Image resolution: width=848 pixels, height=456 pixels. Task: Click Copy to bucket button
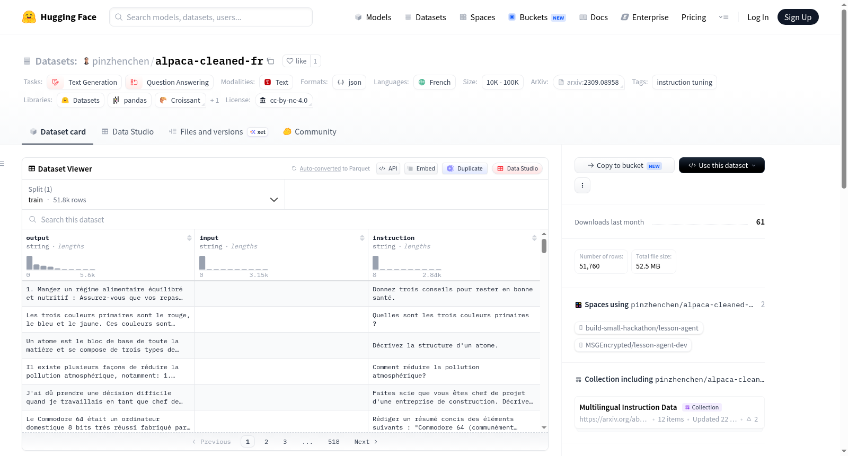coord(624,165)
